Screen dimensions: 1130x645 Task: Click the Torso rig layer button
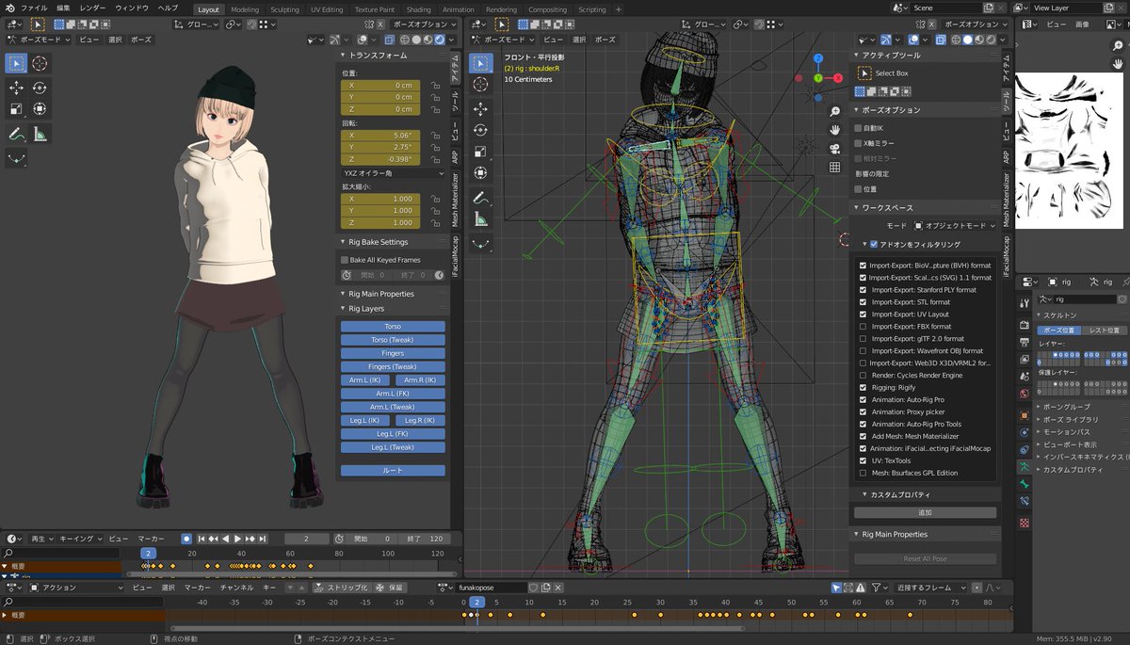393,327
